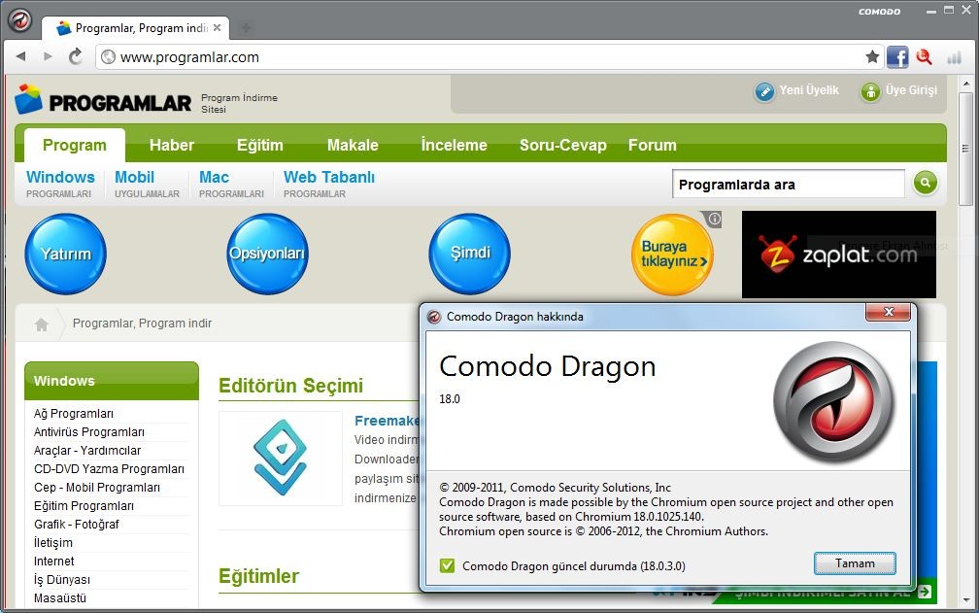This screenshot has height=613, width=979.
Task: Click the Eğitimler heading
Action: (x=258, y=576)
